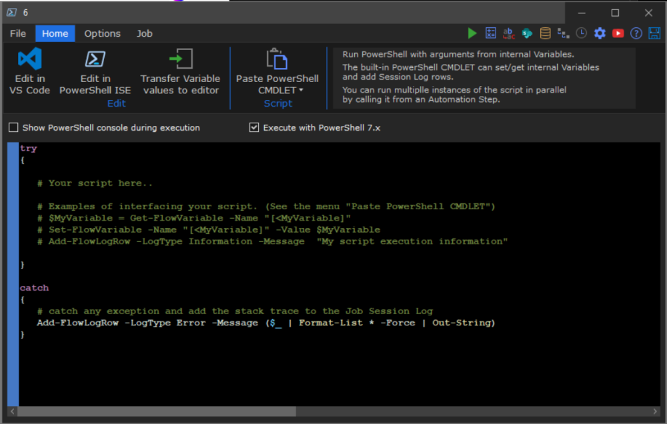Uncheck Execute with PowerShell 7.x

254,127
